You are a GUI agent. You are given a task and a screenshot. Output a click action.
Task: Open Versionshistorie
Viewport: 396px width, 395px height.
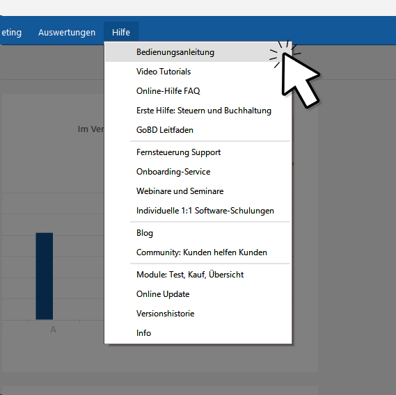click(x=198, y=314)
